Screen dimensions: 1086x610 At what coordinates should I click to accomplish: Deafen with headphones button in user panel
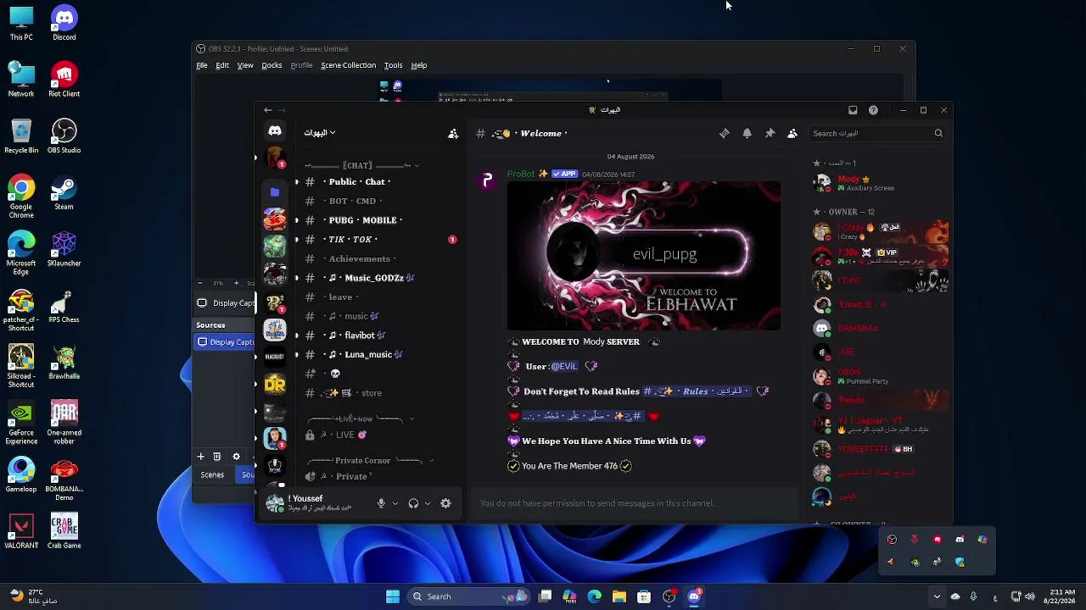point(413,503)
